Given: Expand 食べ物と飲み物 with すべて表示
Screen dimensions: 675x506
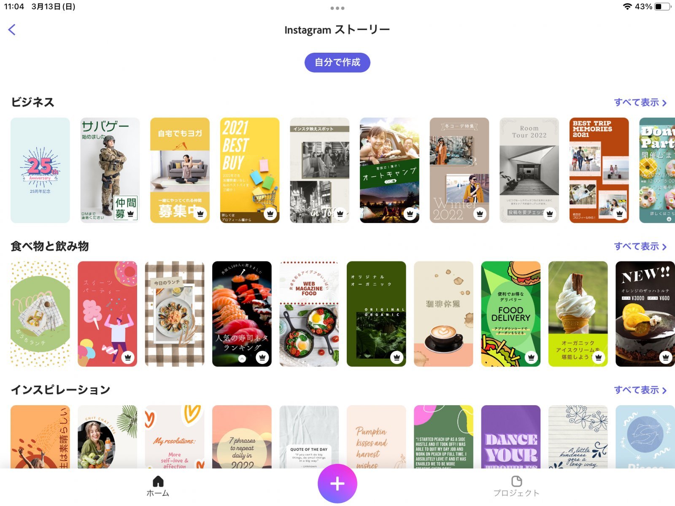Looking at the screenshot, I should tap(640, 246).
